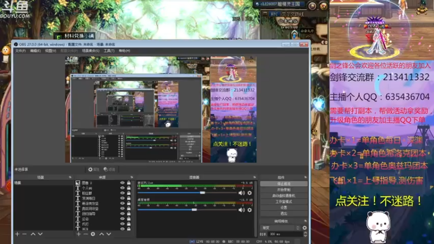This screenshot has height=244, width=434.
Task: Click the start virtual camera button
Action: (x=284, y=196)
